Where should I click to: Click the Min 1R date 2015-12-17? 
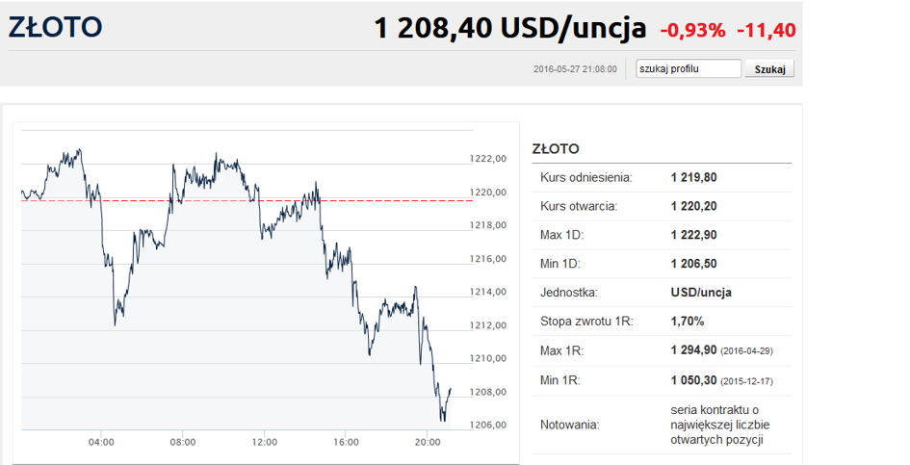747,381
